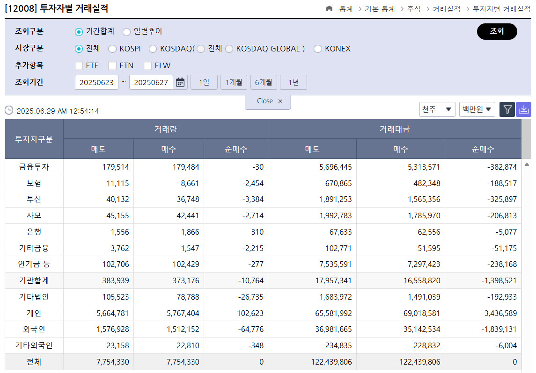Click the download data icon
The height and width of the screenshot is (373, 536).
(524, 109)
